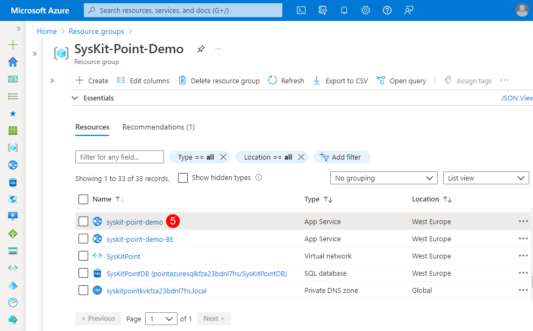This screenshot has width=533, height=331.
Task: Open the notifications bell
Action: tap(344, 10)
